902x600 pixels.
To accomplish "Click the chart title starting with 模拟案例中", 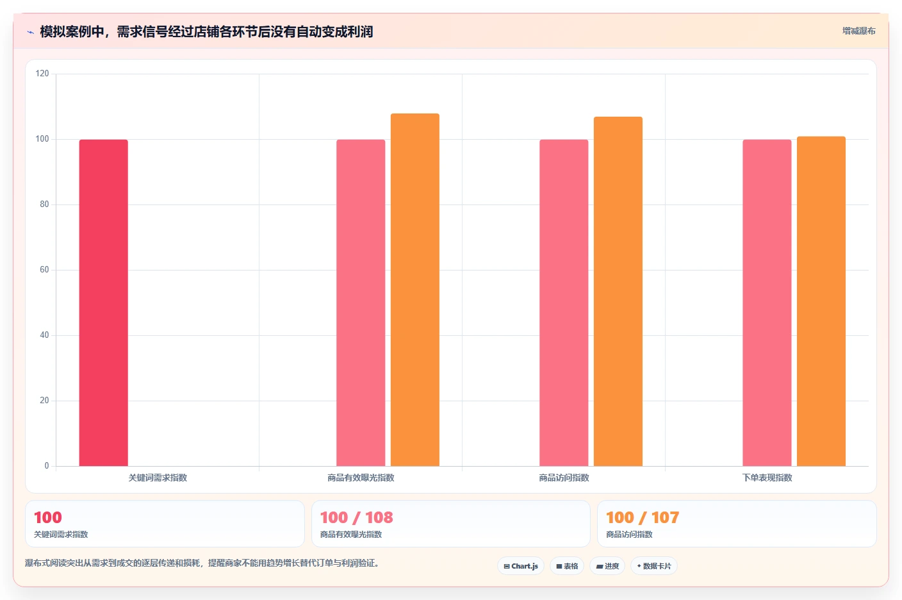I will click(x=206, y=32).
